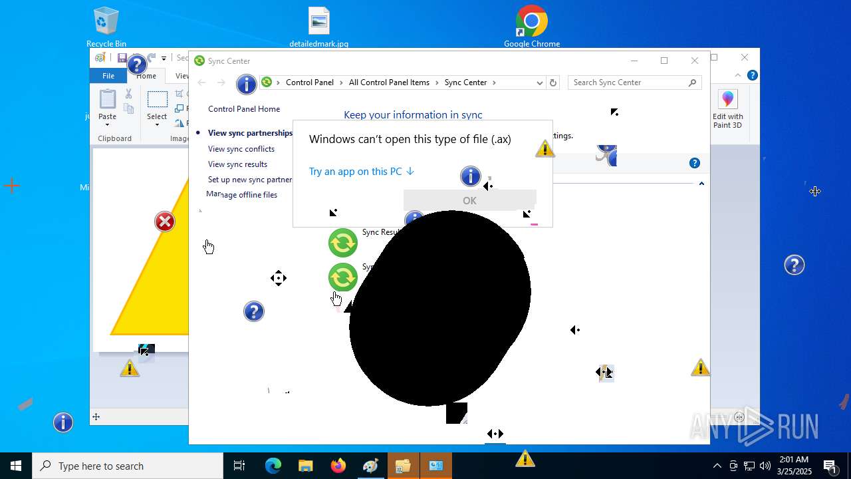Viewport: 851px width, 479px height.
Task: Click the Task View taskbar button
Action: tap(239, 466)
